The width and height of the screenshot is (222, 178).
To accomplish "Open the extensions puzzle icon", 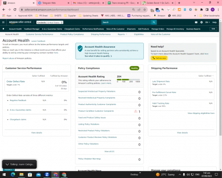I will 202,10.
